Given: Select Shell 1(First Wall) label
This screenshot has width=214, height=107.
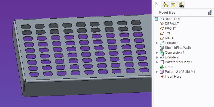Looking at the screenshot, I should (178, 48).
